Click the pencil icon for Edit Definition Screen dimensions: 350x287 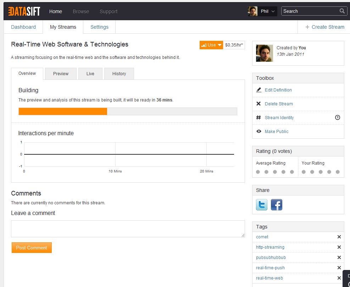pos(259,90)
